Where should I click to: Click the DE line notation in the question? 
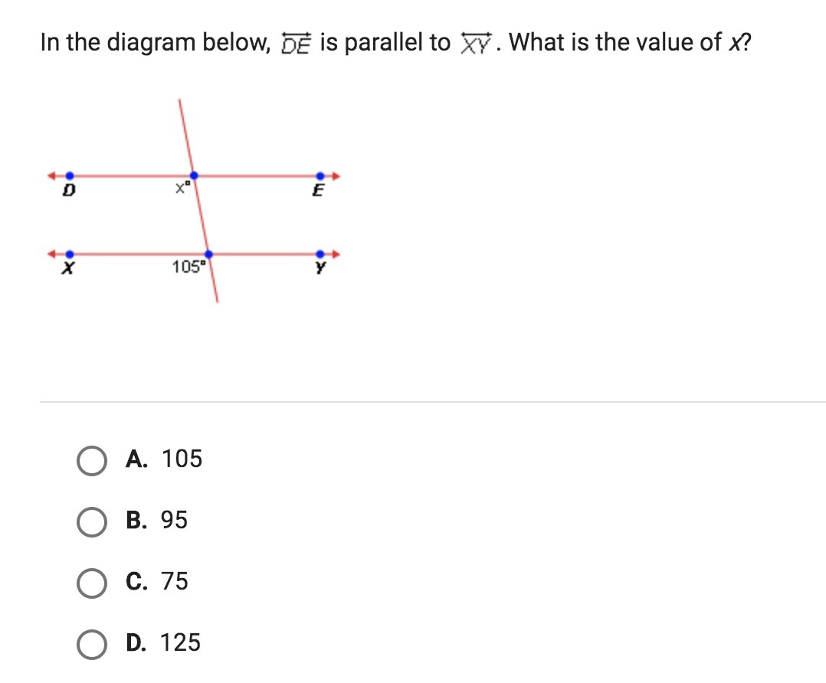295,44
